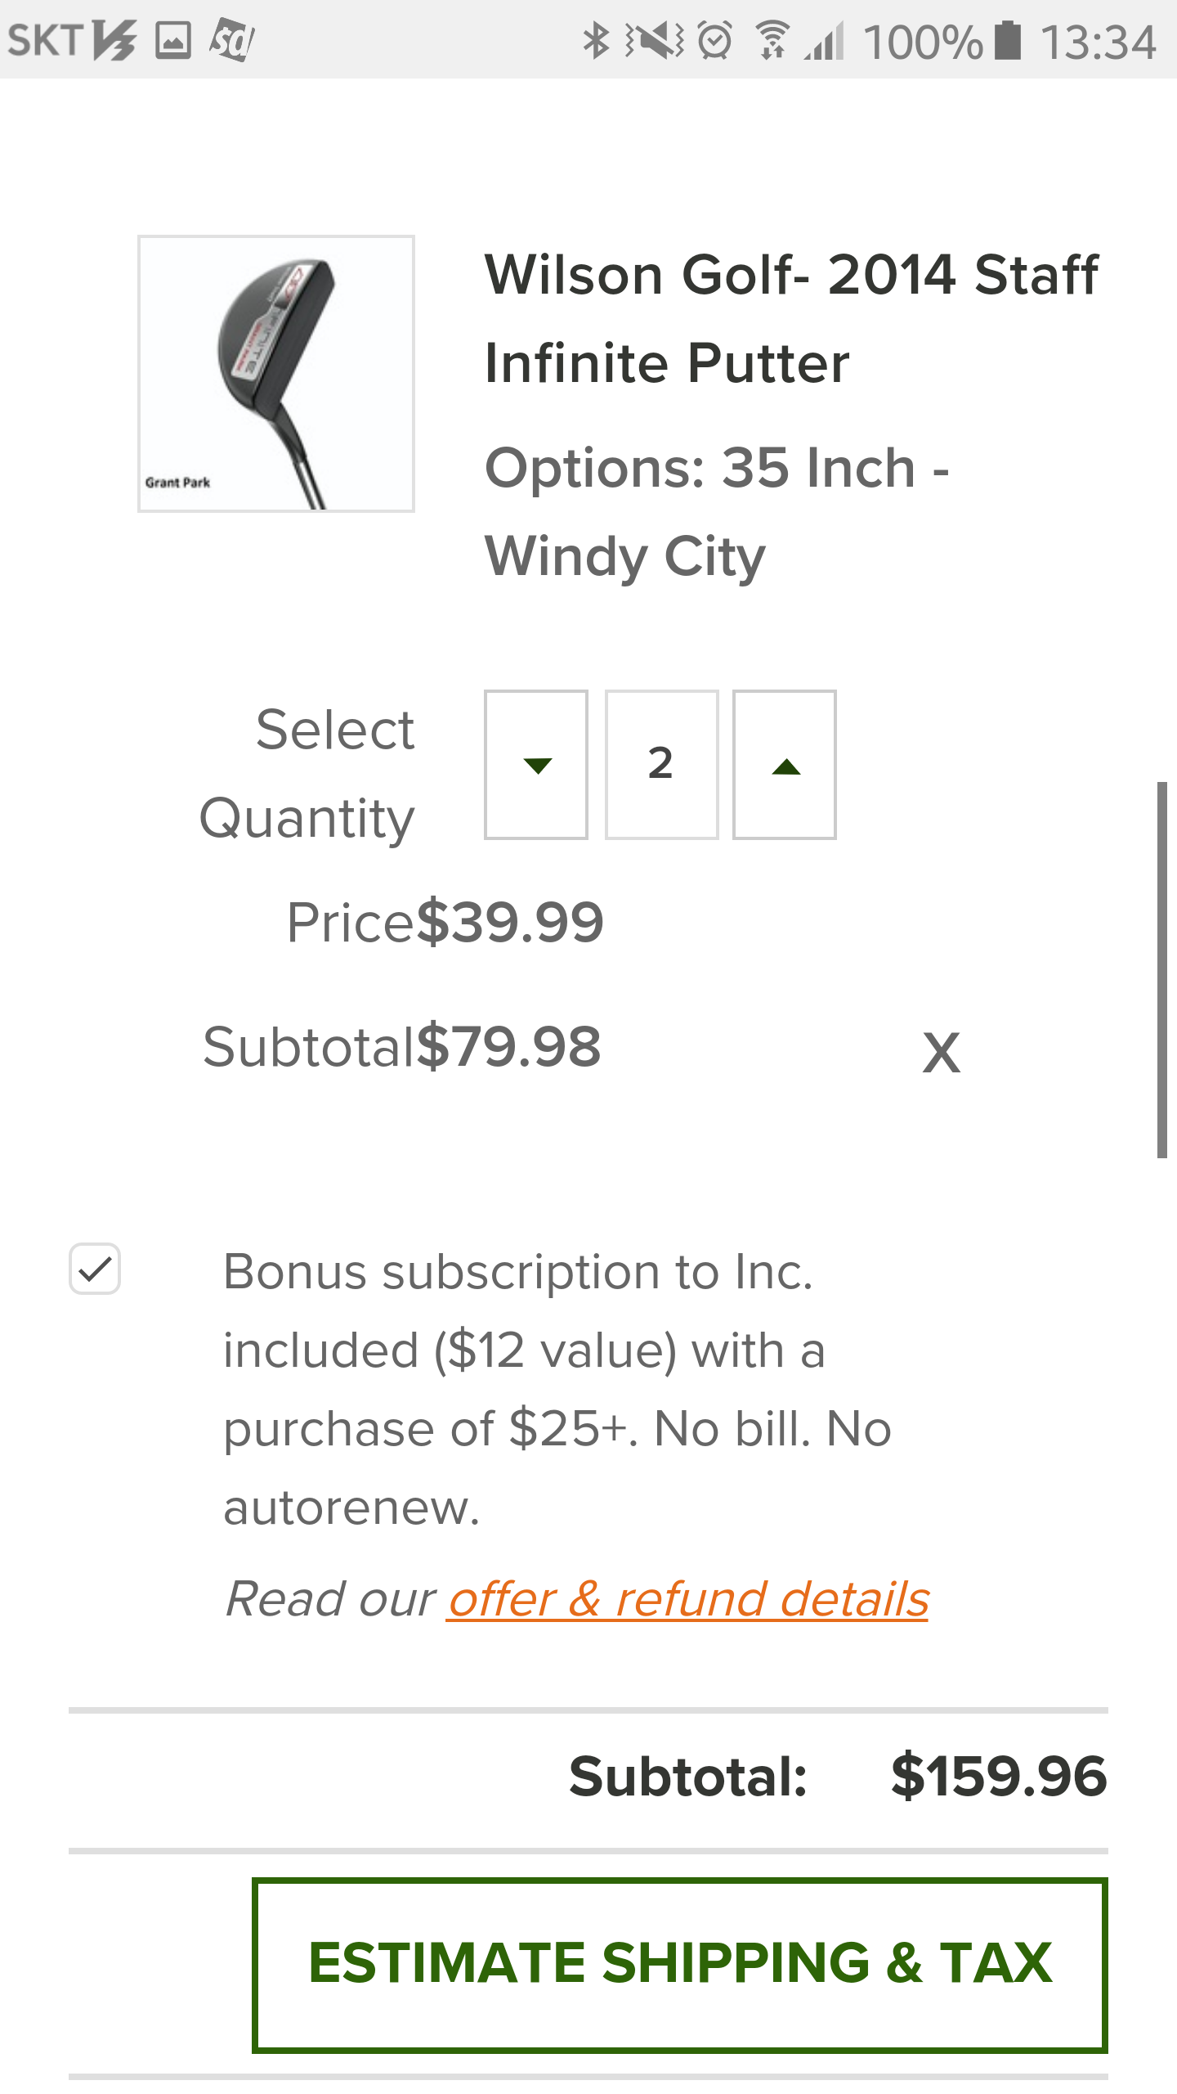Tap the Wilson putter product thumbnail
1177x2094 pixels.
tap(276, 374)
